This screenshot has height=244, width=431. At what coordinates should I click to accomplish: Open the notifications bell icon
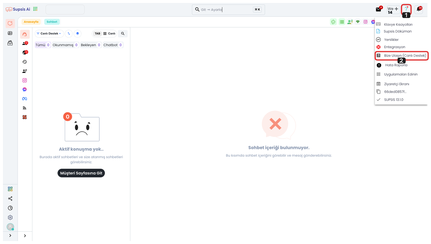click(x=419, y=9)
